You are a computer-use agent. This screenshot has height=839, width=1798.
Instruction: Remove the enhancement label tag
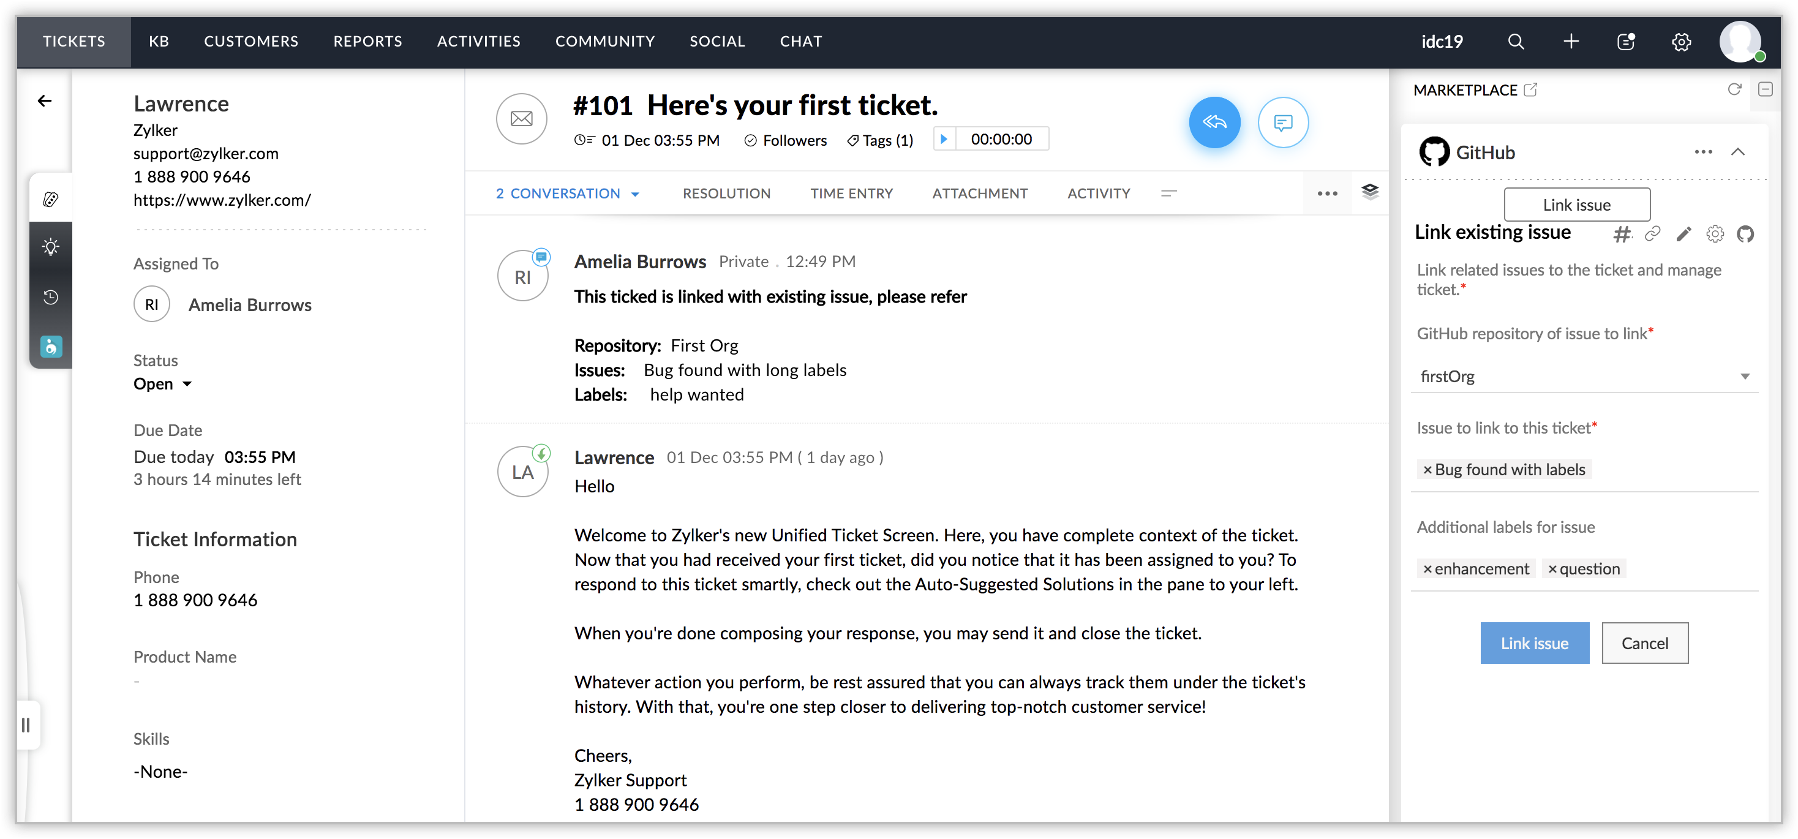1427,570
